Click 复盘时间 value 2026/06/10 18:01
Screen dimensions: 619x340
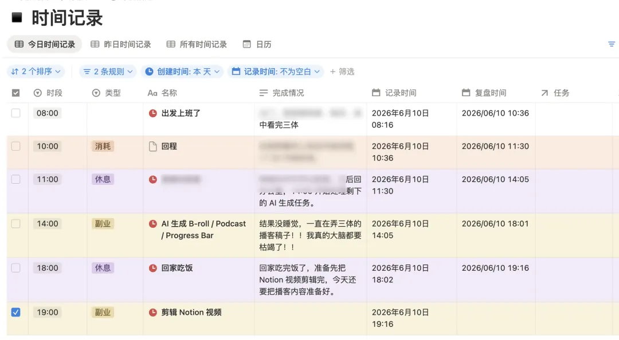point(495,224)
